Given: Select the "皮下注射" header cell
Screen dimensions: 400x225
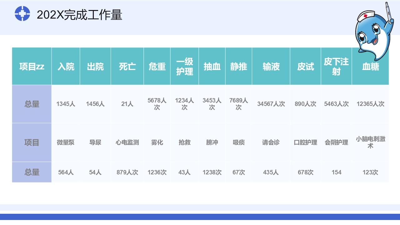Looking at the screenshot, I should pyautogui.click(x=336, y=67).
